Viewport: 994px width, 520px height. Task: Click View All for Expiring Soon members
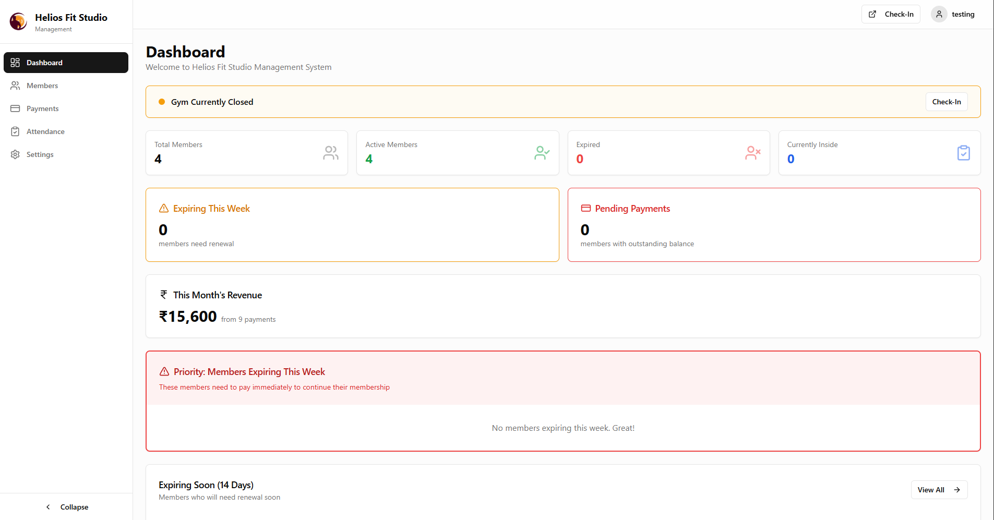coord(939,490)
